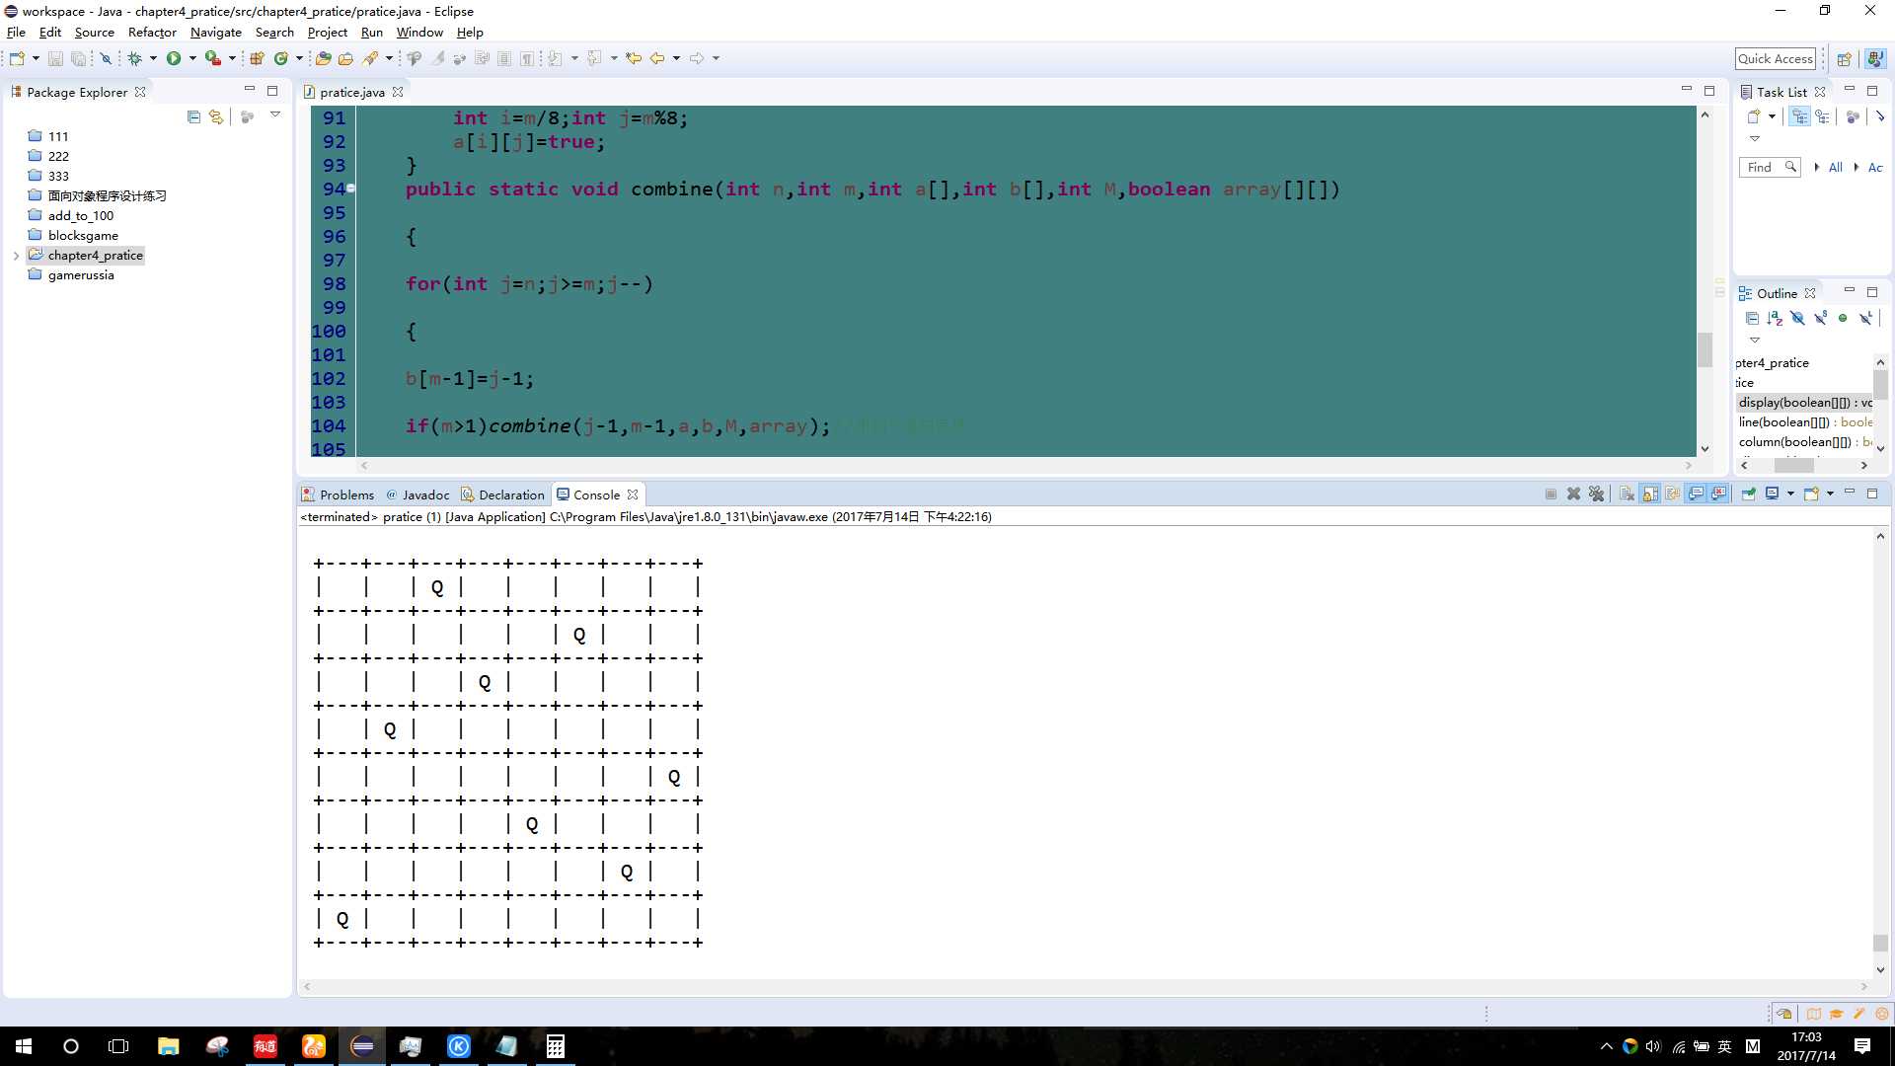Toggle Categorized view in Task List
The height and width of the screenshot is (1066, 1895).
[x=1799, y=116]
